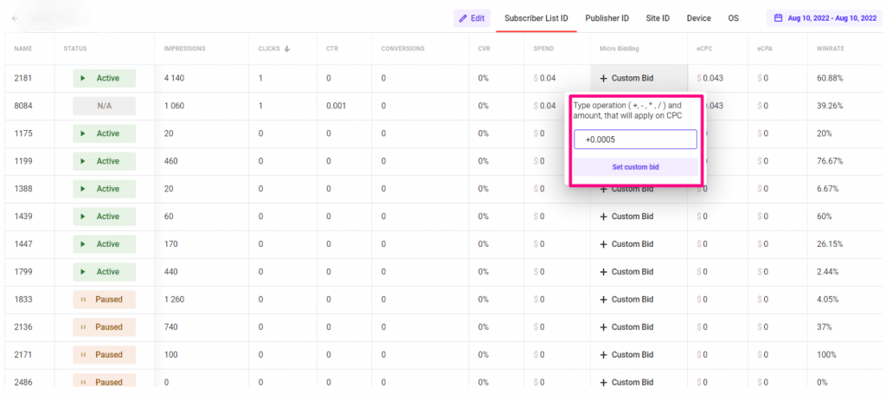Viewport: 886px width, 401px height.
Task: Toggle Active status for row 2181
Action: coord(105,79)
